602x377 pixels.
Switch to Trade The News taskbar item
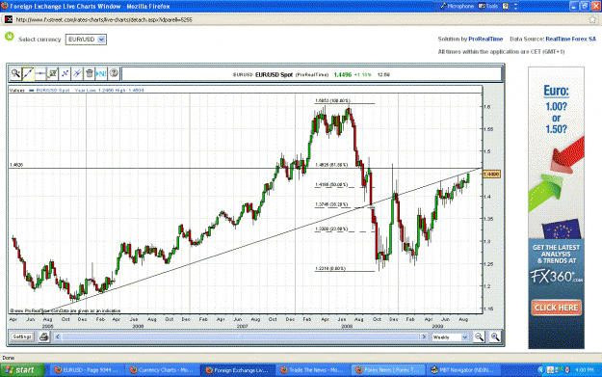[313, 370]
